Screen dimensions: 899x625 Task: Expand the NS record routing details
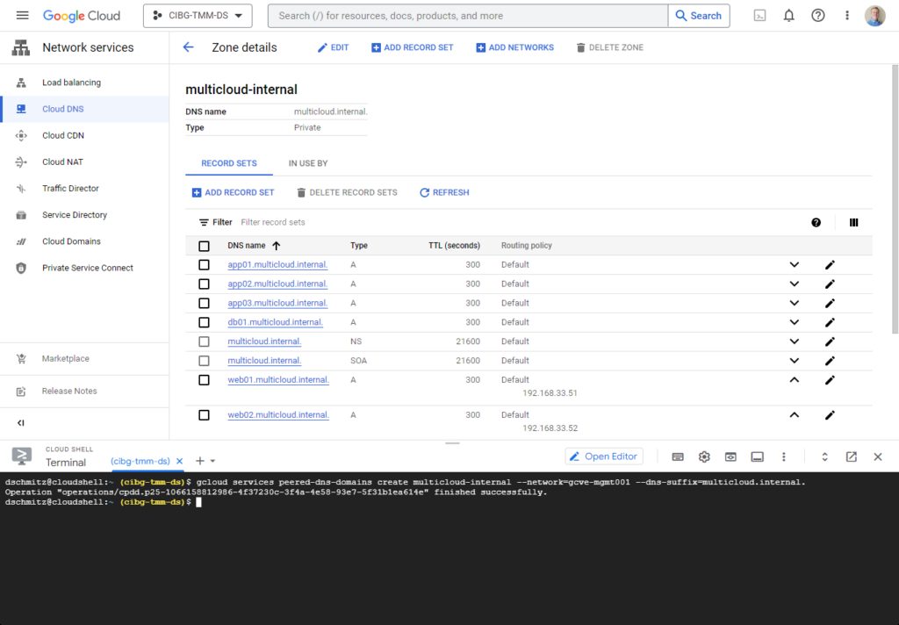tap(794, 341)
